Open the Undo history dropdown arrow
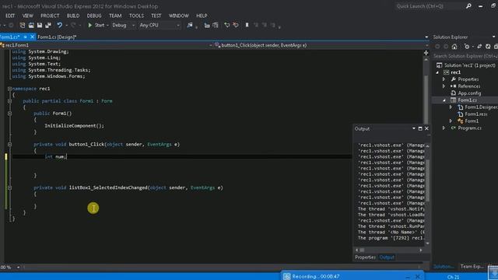The width and height of the screenshot is (498, 280). pyautogui.click(x=66, y=25)
